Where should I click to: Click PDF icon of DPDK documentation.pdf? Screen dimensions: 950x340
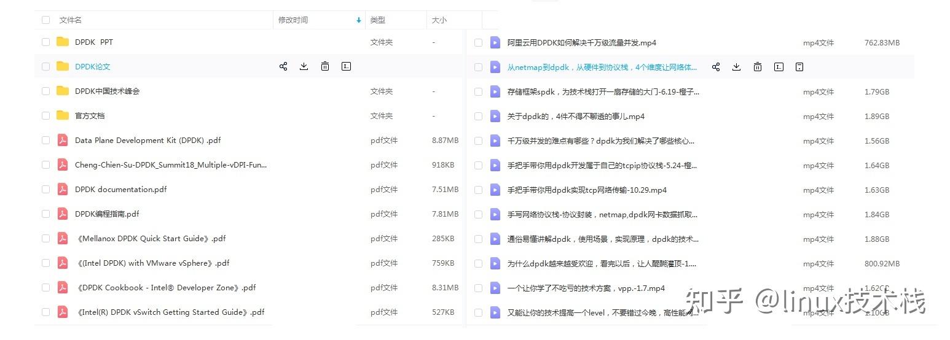[63, 189]
